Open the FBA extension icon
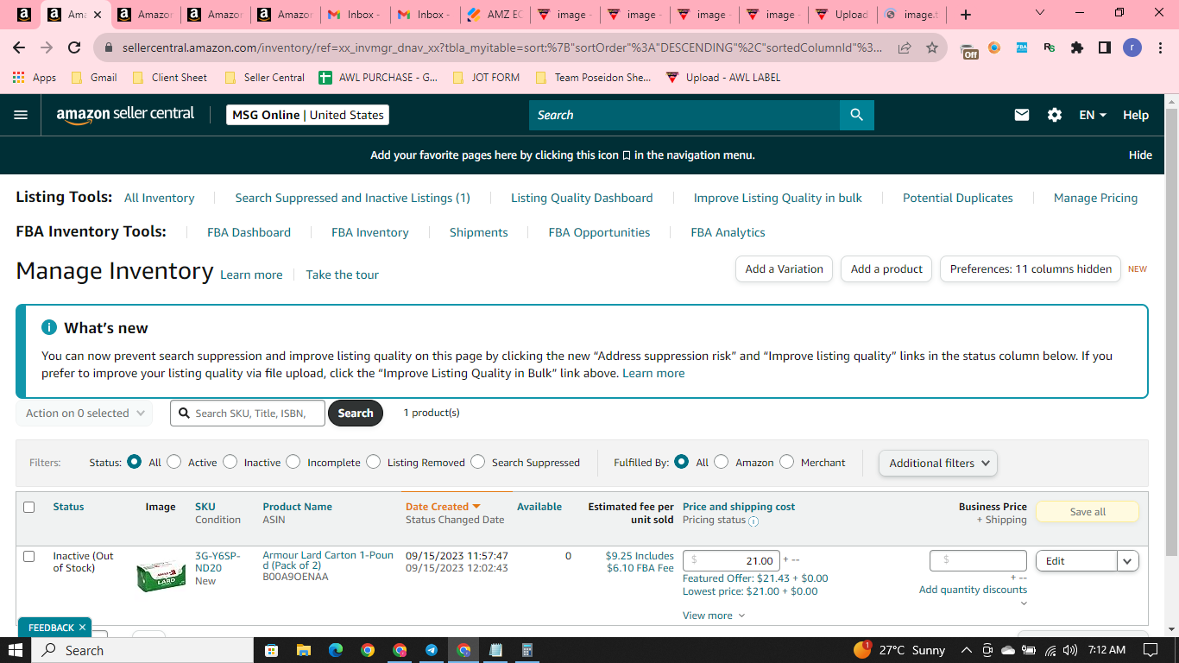This screenshot has height=663, width=1179. [x=1022, y=47]
